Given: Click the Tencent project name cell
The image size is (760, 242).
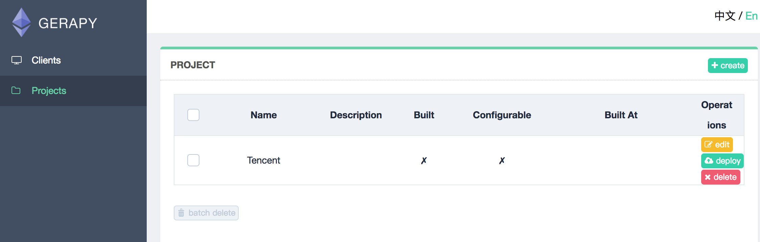Looking at the screenshot, I should pyautogui.click(x=263, y=160).
